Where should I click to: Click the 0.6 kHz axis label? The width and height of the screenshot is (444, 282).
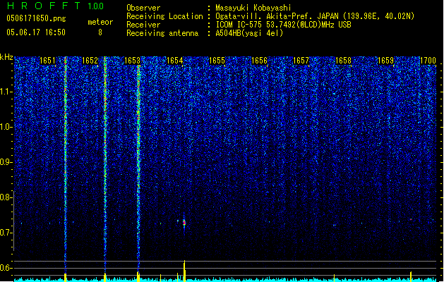(6, 268)
